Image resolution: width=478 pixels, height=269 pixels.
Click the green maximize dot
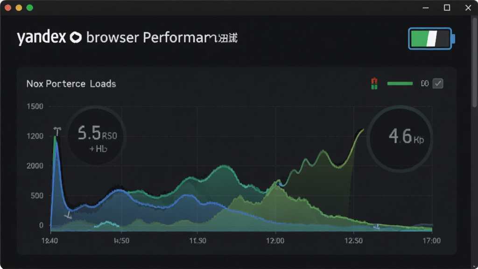pyautogui.click(x=29, y=7)
